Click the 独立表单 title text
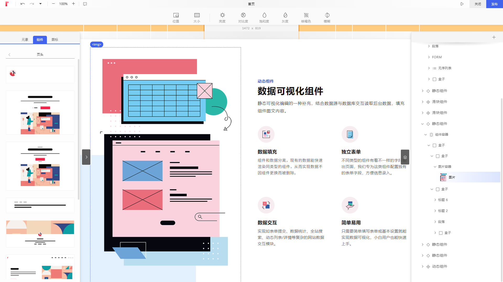The height and width of the screenshot is (282, 503). tap(351, 152)
